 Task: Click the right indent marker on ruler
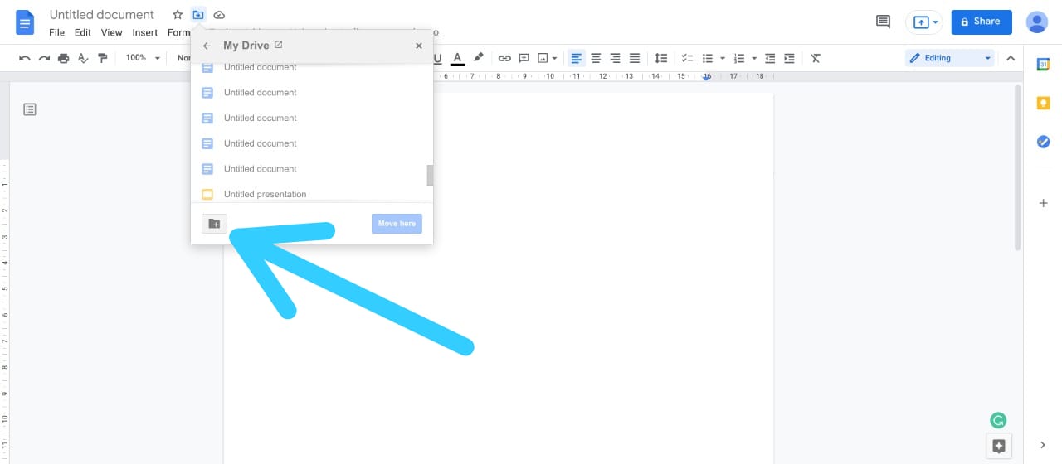707,76
